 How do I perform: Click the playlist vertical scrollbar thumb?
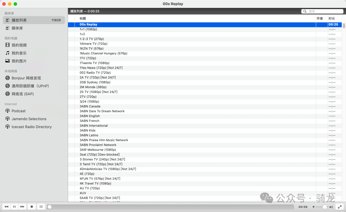(344, 26)
